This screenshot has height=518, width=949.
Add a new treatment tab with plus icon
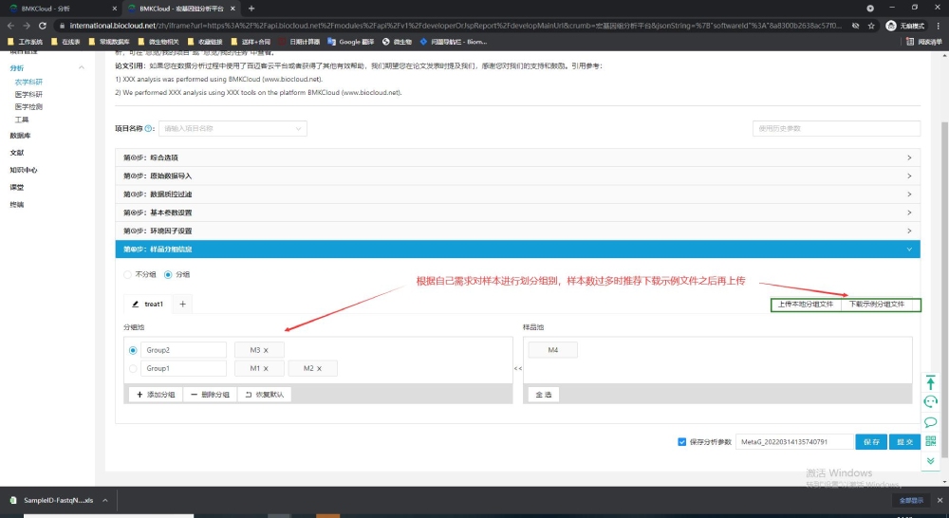tap(182, 304)
